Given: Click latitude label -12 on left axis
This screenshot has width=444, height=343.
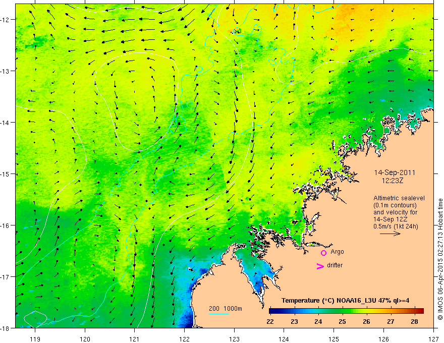Looking at the screenshot, I should pyautogui.click(x=6, y=20).
